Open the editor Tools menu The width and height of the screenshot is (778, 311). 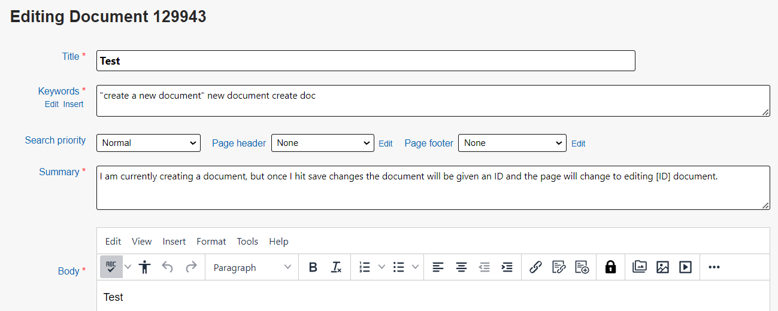click(247, 242)
